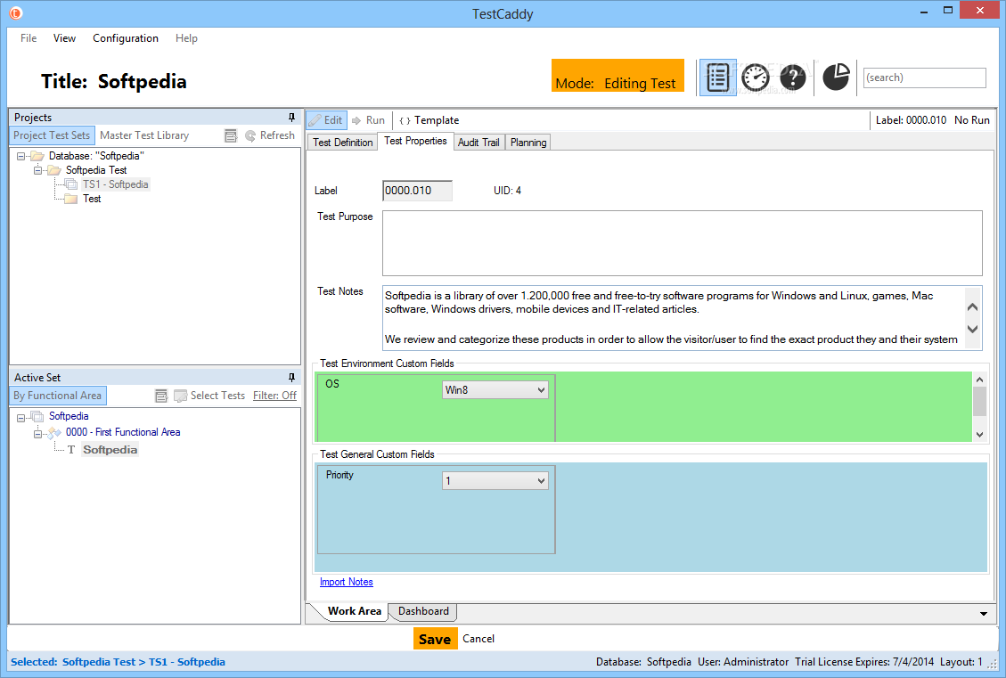The image size is (1006, 678).
Task: Click the Label field showing 0000.010
Action: tap(417, 191)
